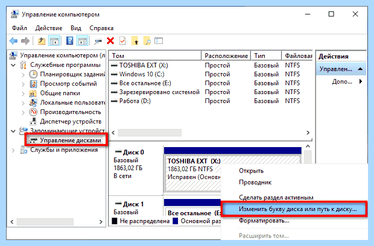Click the Shared Folders icon in tree
This screenshot has height=246, width=374.
coord(33,93)
